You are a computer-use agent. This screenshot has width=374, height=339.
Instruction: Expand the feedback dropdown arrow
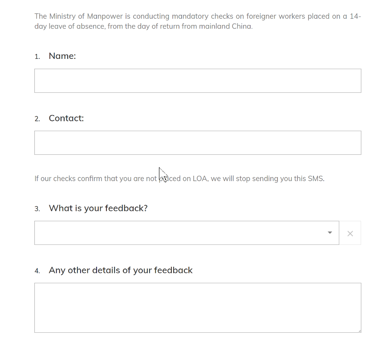[330, 233]
